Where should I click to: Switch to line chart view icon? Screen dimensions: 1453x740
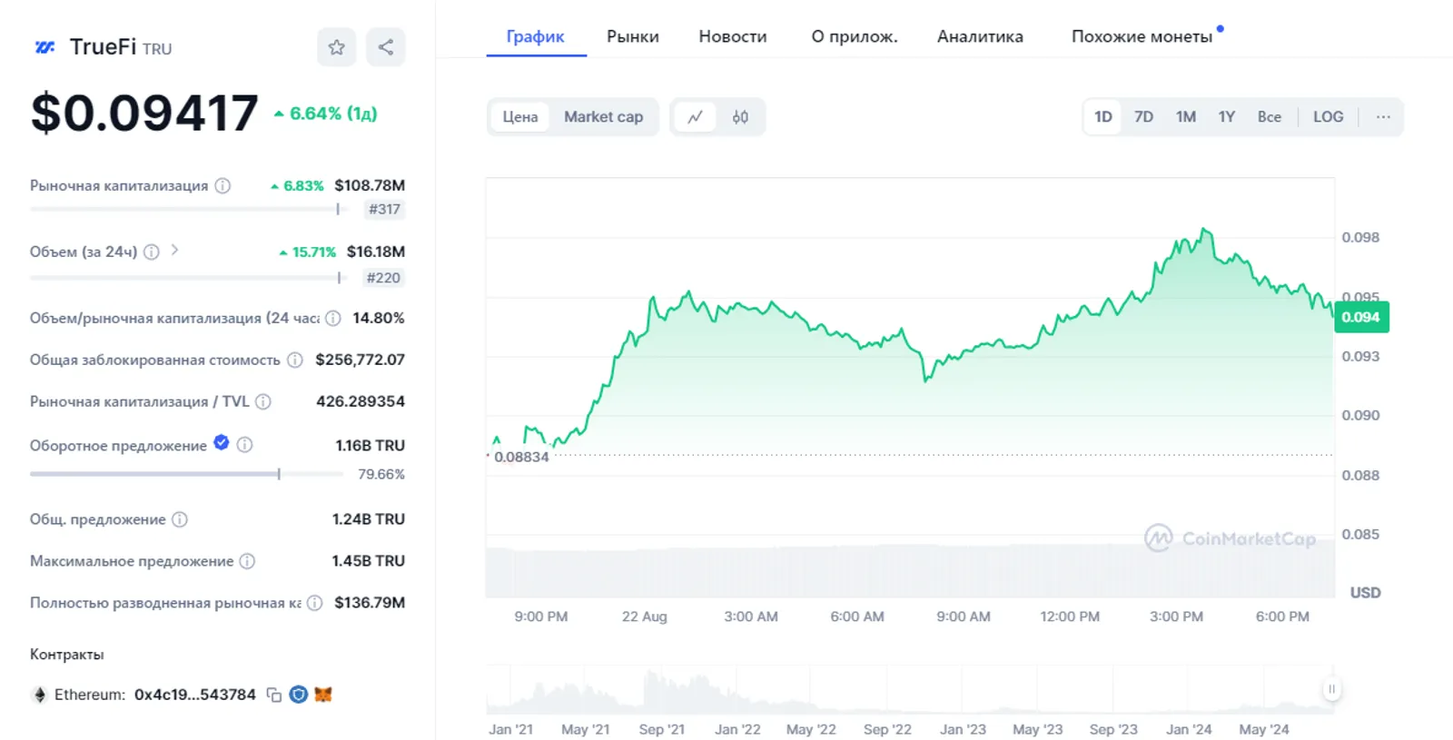tap(695, 117)
